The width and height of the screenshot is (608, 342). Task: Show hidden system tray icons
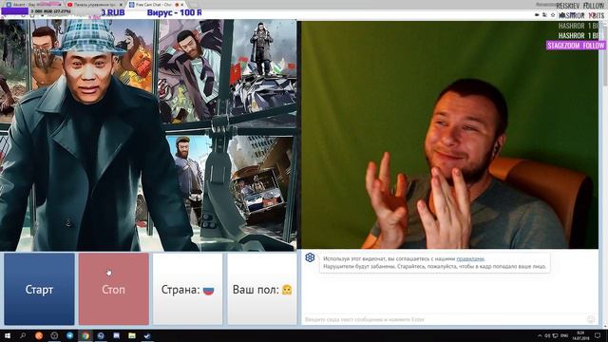click(540, 335)
